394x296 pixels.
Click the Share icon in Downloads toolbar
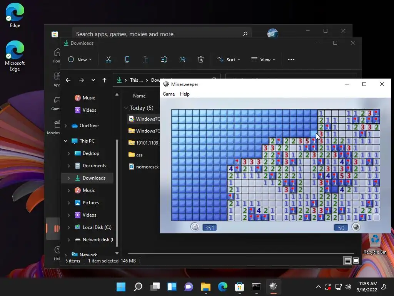(x=182, y=59)
